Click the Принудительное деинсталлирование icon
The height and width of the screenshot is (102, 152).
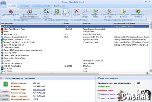pos(29,11)
